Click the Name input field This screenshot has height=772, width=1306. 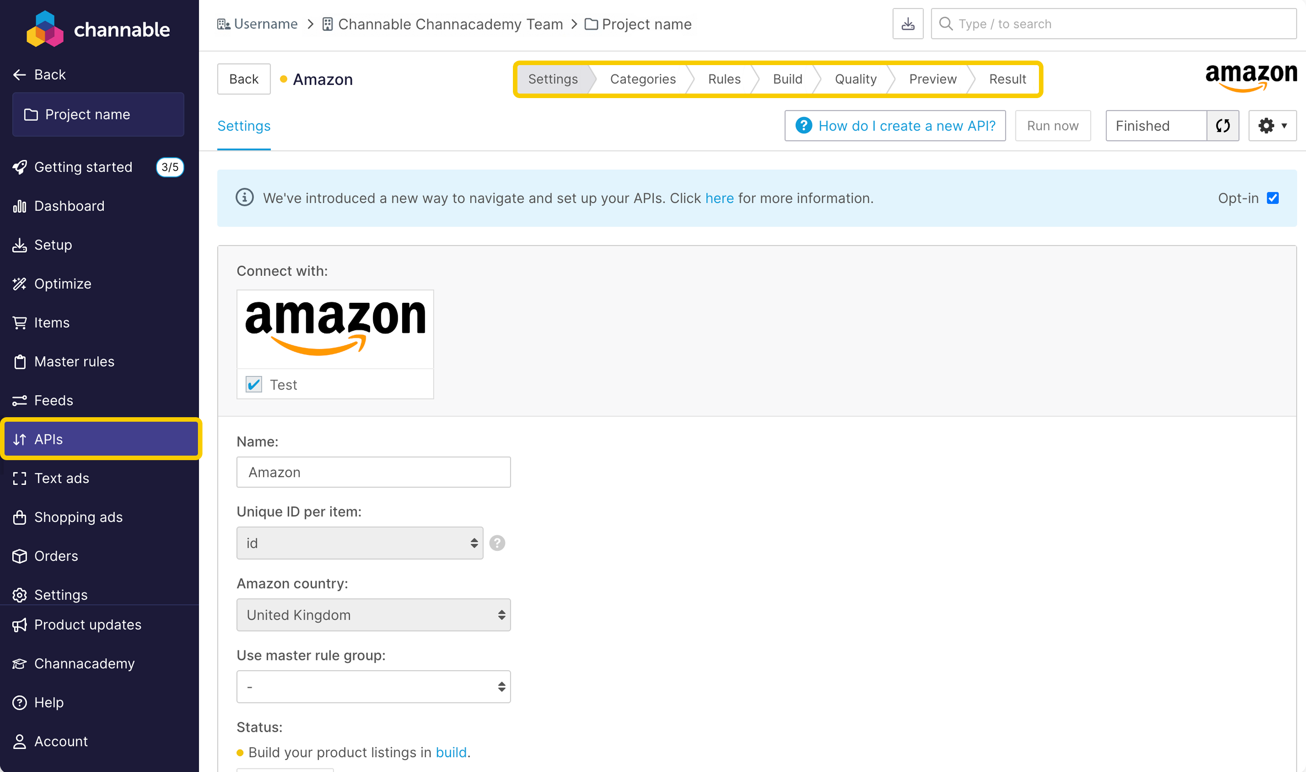pyautogui.click(x=373, y=472)
